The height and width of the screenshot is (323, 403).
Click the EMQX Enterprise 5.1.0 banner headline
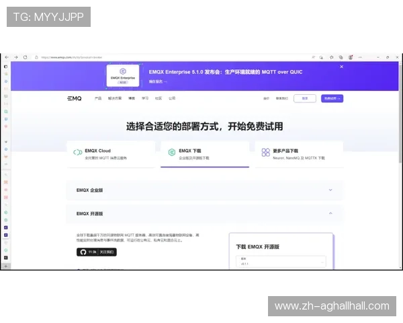point(226,72)
